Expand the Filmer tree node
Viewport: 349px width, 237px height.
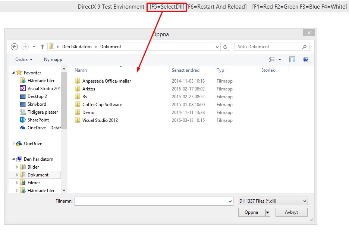pyautogui.click(x=17, y=182)
